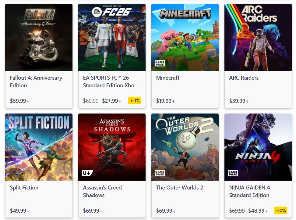Image resolution: width=296 pixels, height=220 pixels.
Task: Open the ARC Raiders title link
Action: (x=244, y=78)
